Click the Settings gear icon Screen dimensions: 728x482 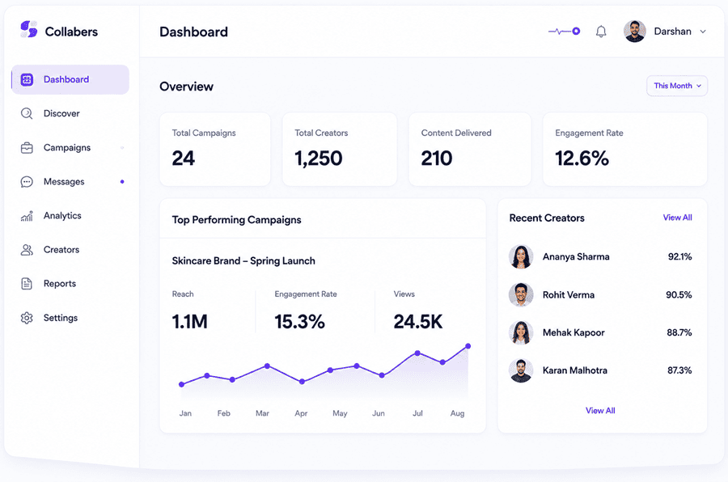[27, 318]
